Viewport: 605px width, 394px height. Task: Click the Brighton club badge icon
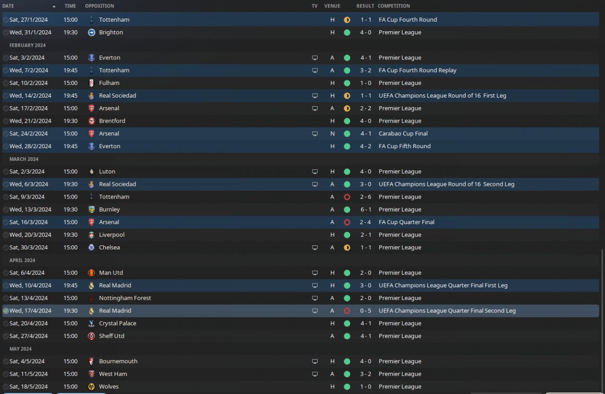(x=91, y=33)
